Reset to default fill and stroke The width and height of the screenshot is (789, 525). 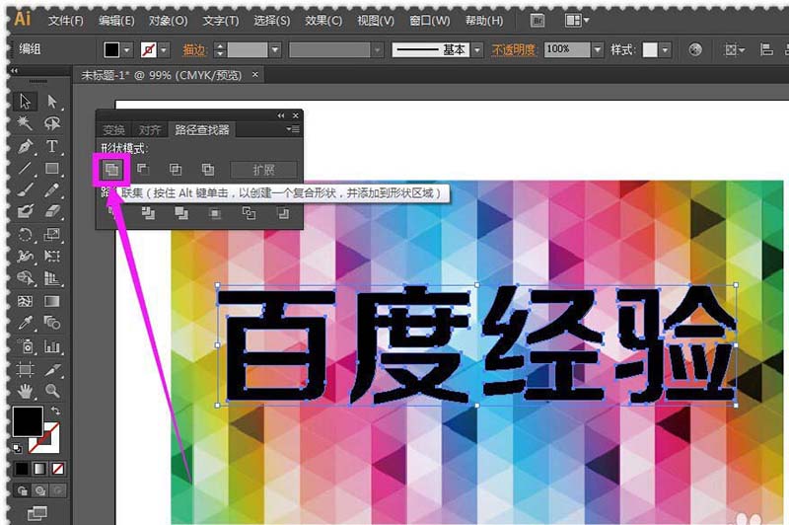coord(18,447)
